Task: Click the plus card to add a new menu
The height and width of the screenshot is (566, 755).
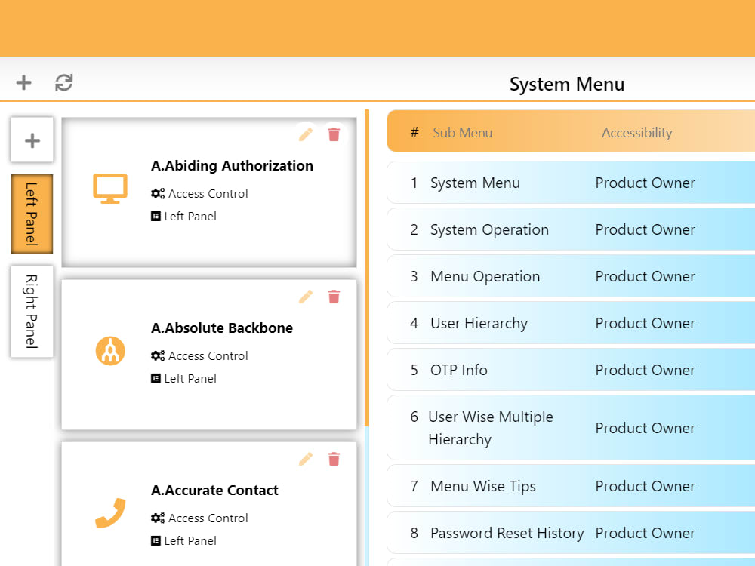Action: tap(32, 140)
